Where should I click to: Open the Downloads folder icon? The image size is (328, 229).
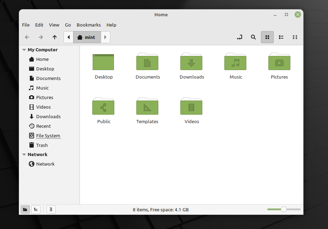click(191, 62)
